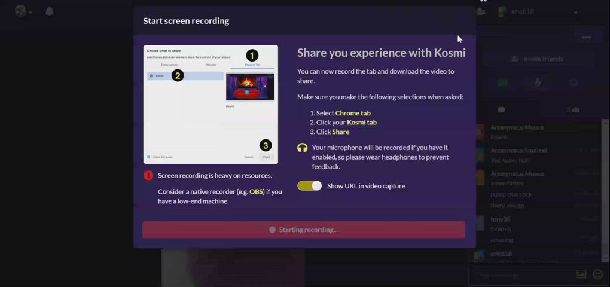Viewport: 610px width, 287px height.
Task: Click Anonymous Squirrel's avatar in chat
Action: tap(480, 155)
